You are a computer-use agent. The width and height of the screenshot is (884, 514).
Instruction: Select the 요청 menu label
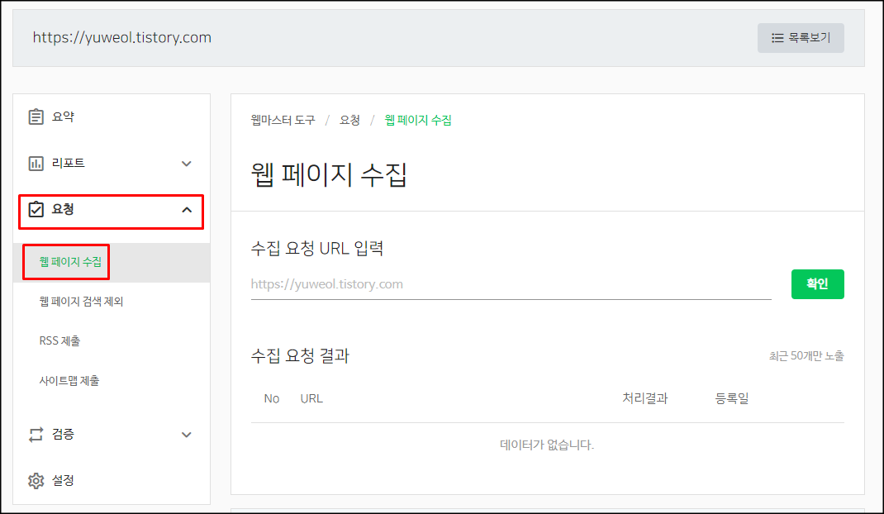click(x=63, y=209)
